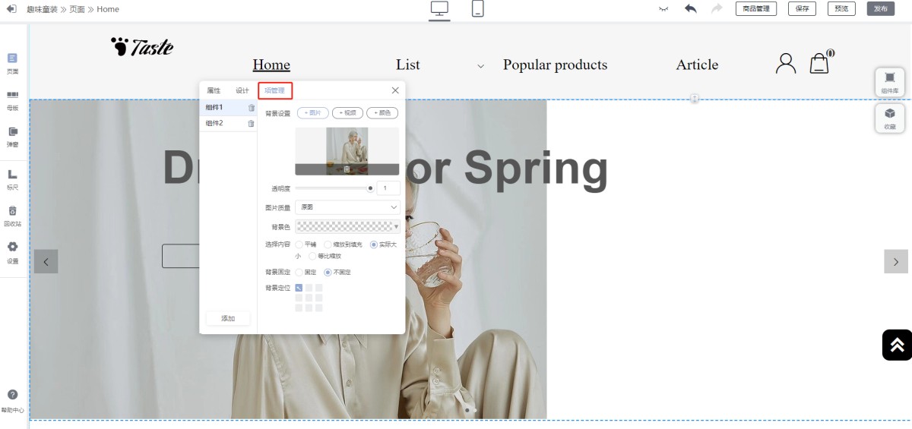Expand the 背景色 background color picker
The height and width of the screenshot is (429, 912).
[x=347, y=226]
